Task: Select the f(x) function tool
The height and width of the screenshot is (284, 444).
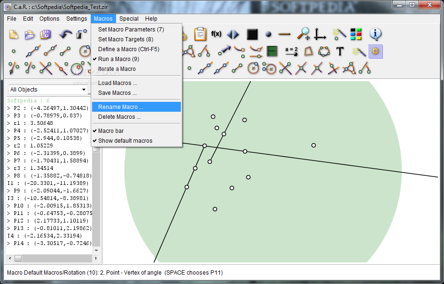Action: tap(216, 34)
